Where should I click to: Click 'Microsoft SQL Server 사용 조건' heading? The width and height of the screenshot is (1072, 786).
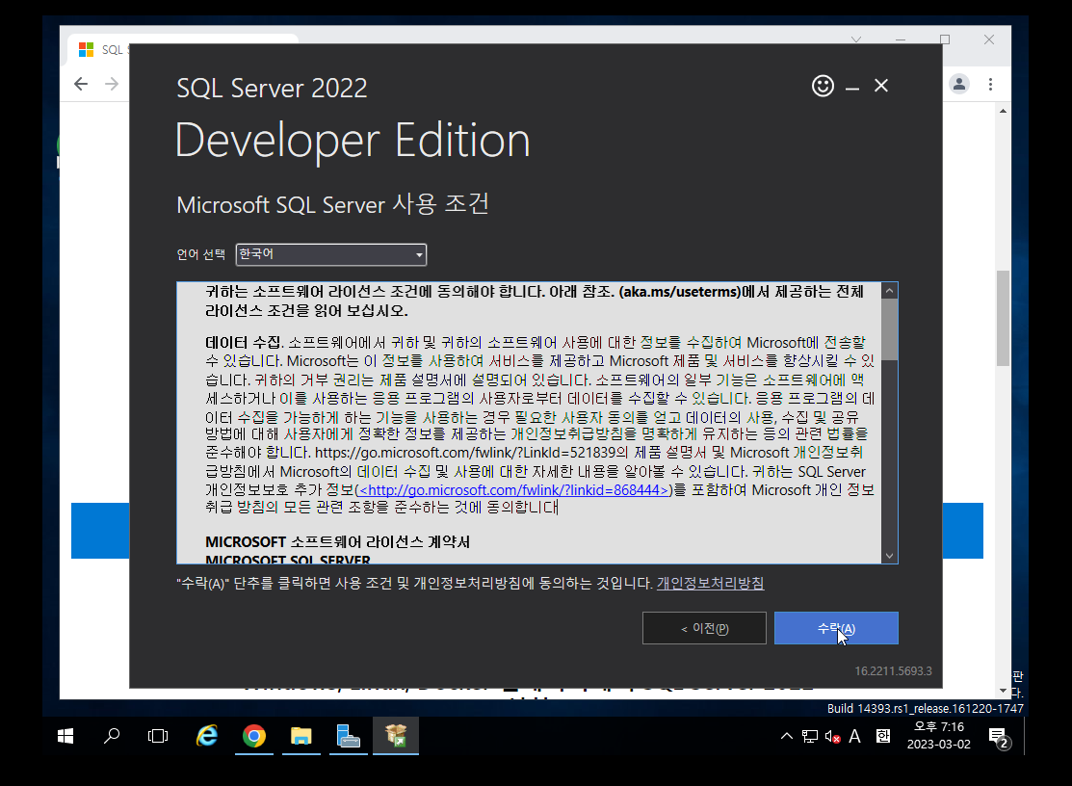(x=333, y=204)
